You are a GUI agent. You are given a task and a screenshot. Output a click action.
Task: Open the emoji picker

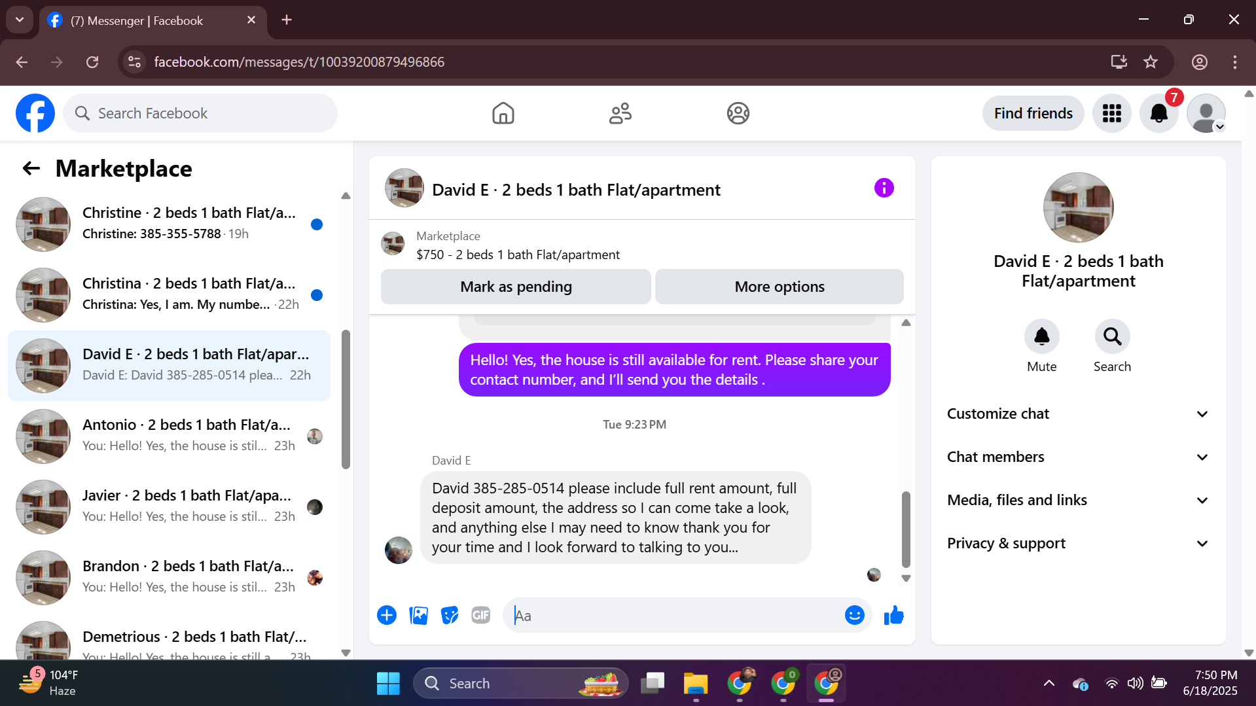(x=854, y=615)
